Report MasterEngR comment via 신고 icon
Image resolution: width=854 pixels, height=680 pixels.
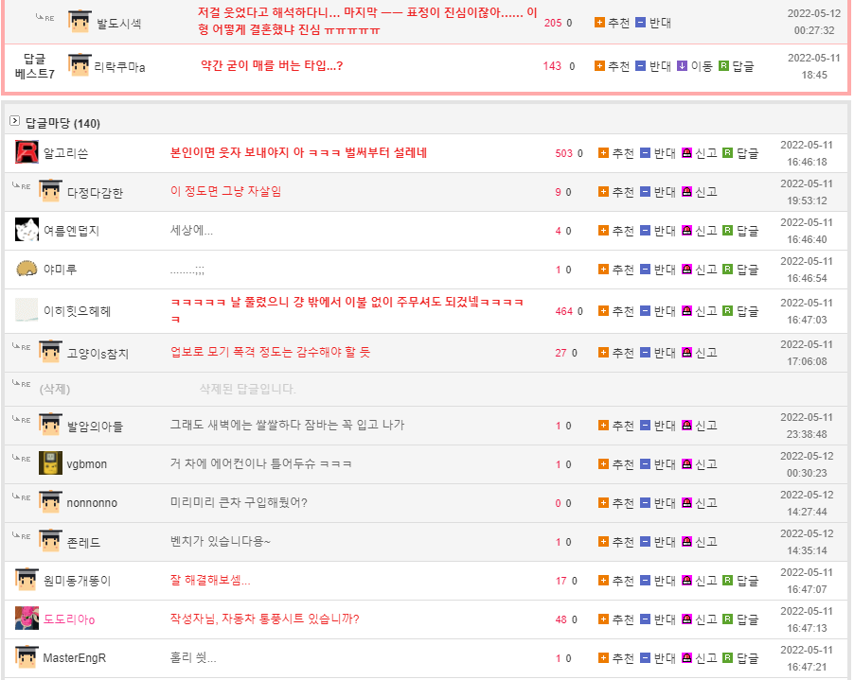point(686,657)
